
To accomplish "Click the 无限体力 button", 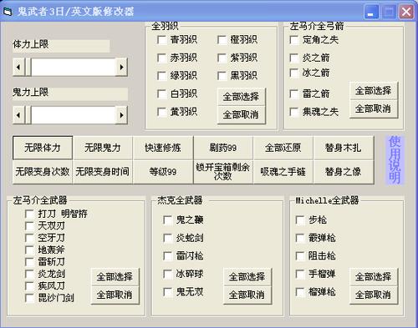I will [43, 148].
